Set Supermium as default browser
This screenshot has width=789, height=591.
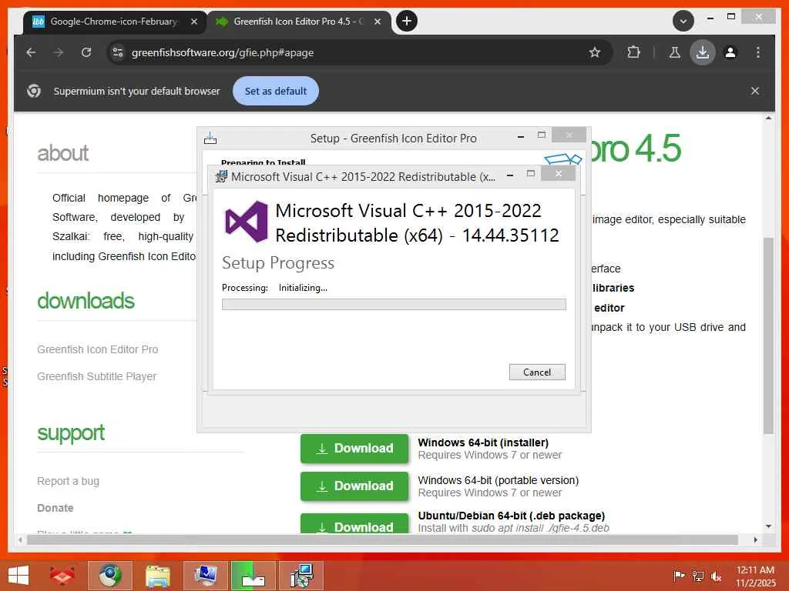coord(276,91)
